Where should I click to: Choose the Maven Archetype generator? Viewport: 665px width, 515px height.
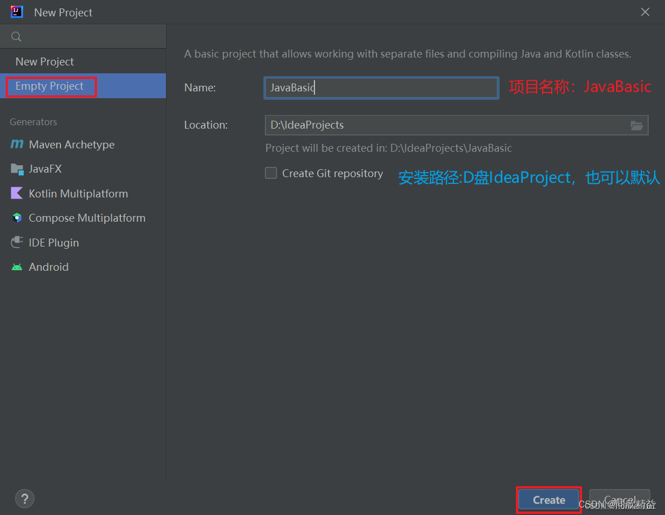83,144
